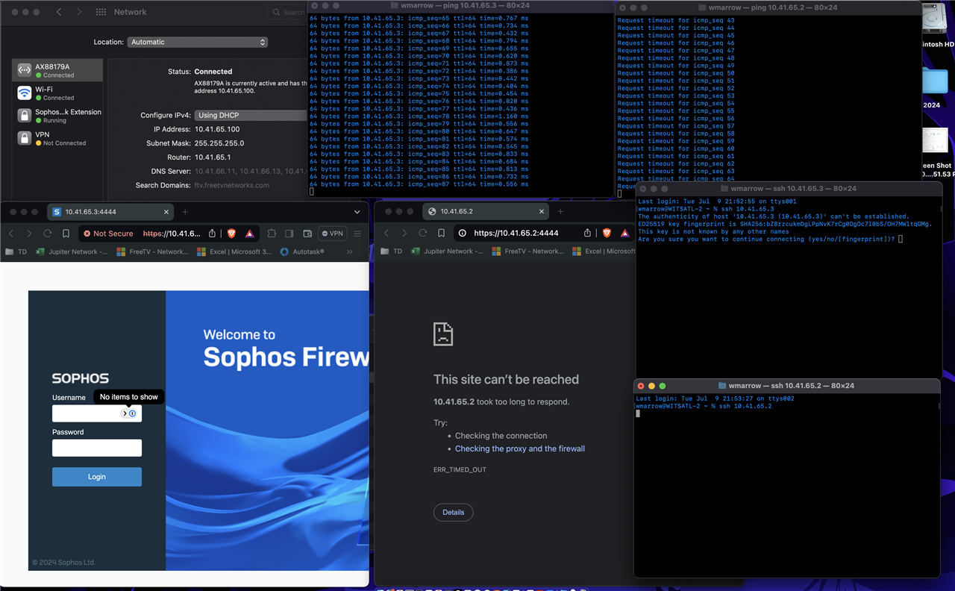This screenshot has height=591, width=955.
Task: Bookmark the Sophos login page
Action: tap(66, 234)
